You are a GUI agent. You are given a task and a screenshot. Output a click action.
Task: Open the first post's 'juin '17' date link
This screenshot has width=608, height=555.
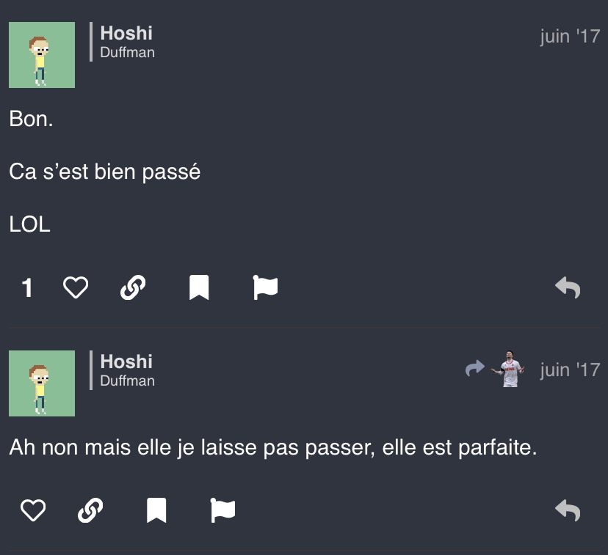coord(570,37)
